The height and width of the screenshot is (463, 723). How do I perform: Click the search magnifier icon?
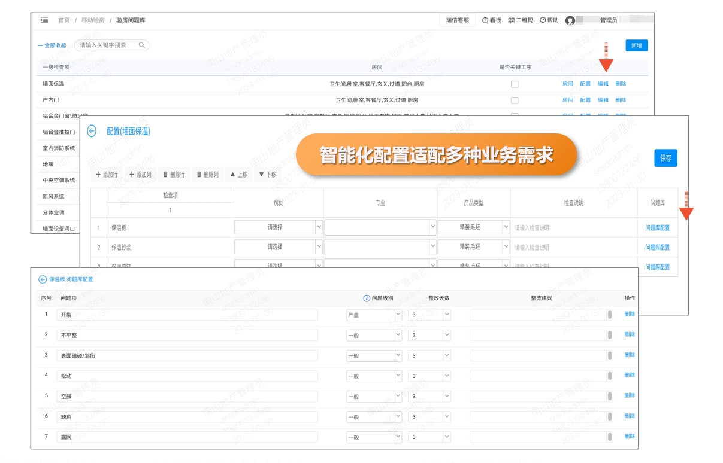pos(142,45)
